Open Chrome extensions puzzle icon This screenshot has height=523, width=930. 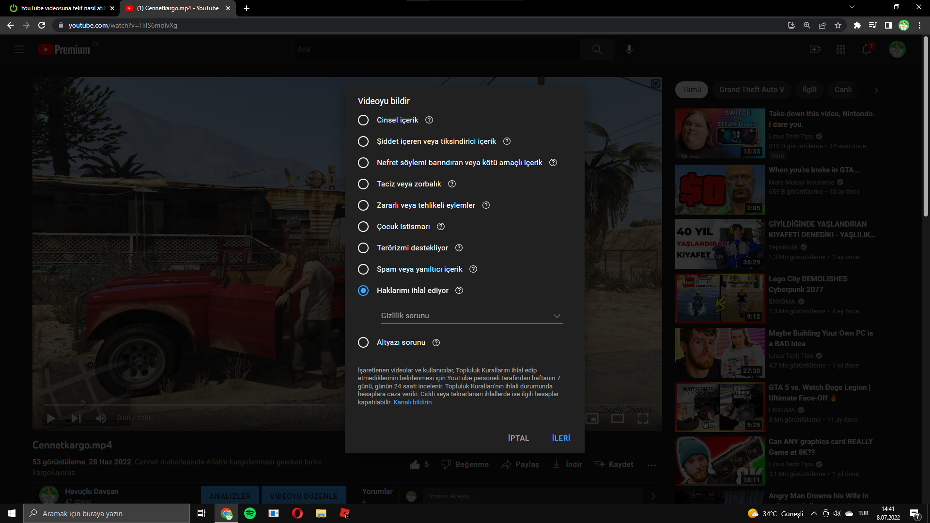(857, 25)
